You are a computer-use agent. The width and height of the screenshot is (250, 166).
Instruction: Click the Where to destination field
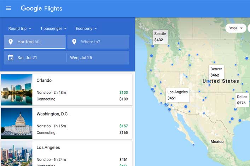pyautogui.click(x=98, y=42)
